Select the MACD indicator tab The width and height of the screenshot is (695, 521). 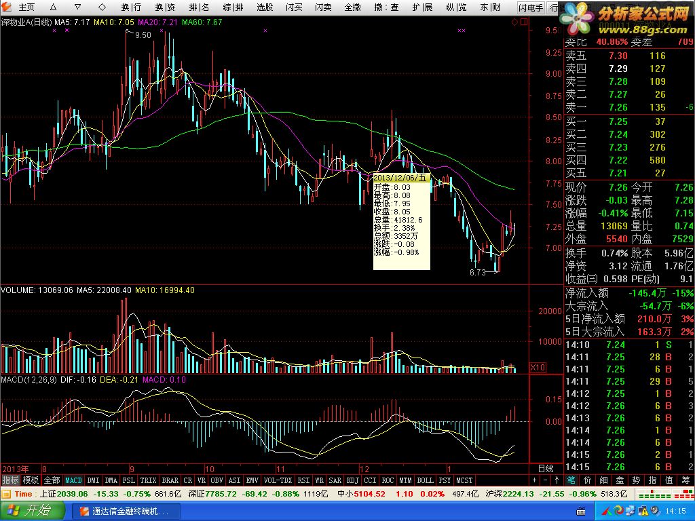(x=73, y=480)
